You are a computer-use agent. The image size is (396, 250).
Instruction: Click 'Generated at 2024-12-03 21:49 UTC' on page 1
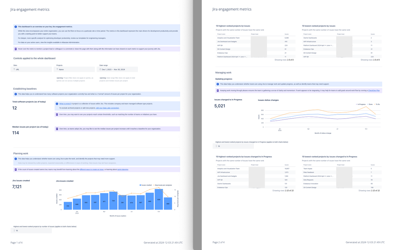163,243
